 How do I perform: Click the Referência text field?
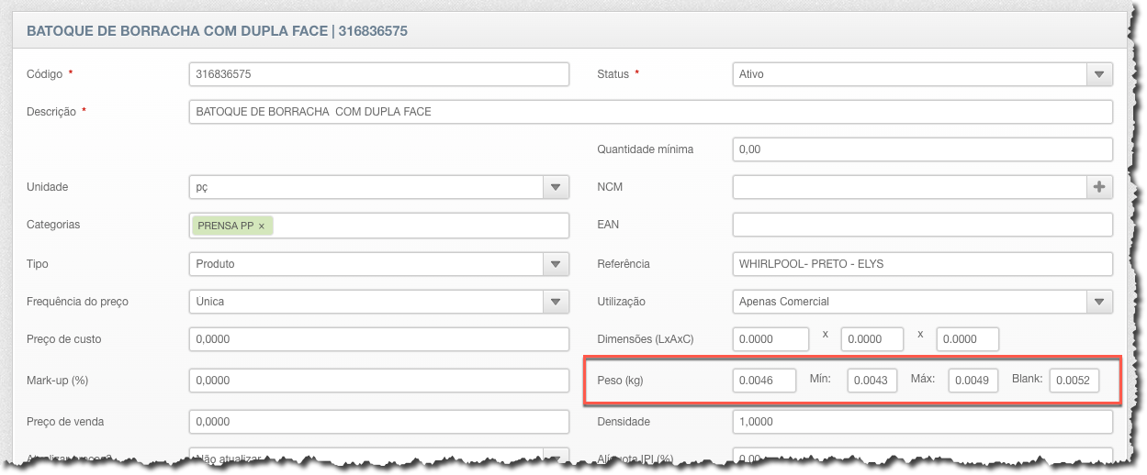tap(922, 264)
